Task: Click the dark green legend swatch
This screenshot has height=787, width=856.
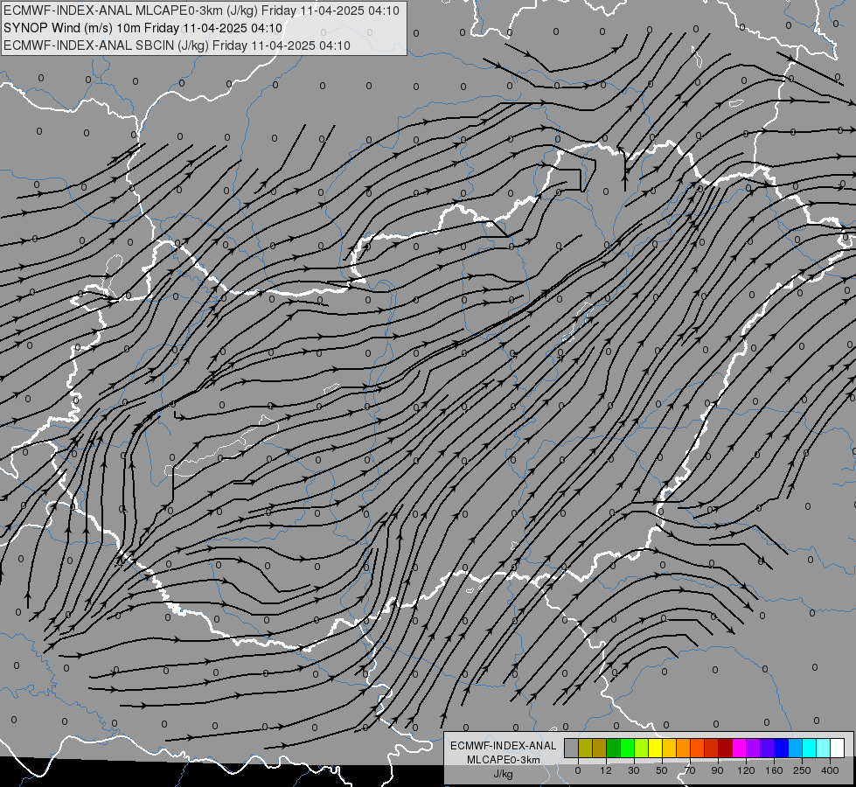Action: click(x=614, y=748)
